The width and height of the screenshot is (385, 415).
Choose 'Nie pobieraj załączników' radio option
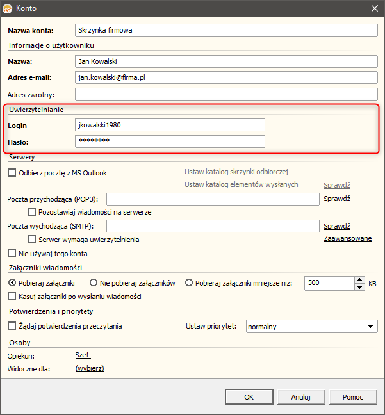(x=94, y=282)
